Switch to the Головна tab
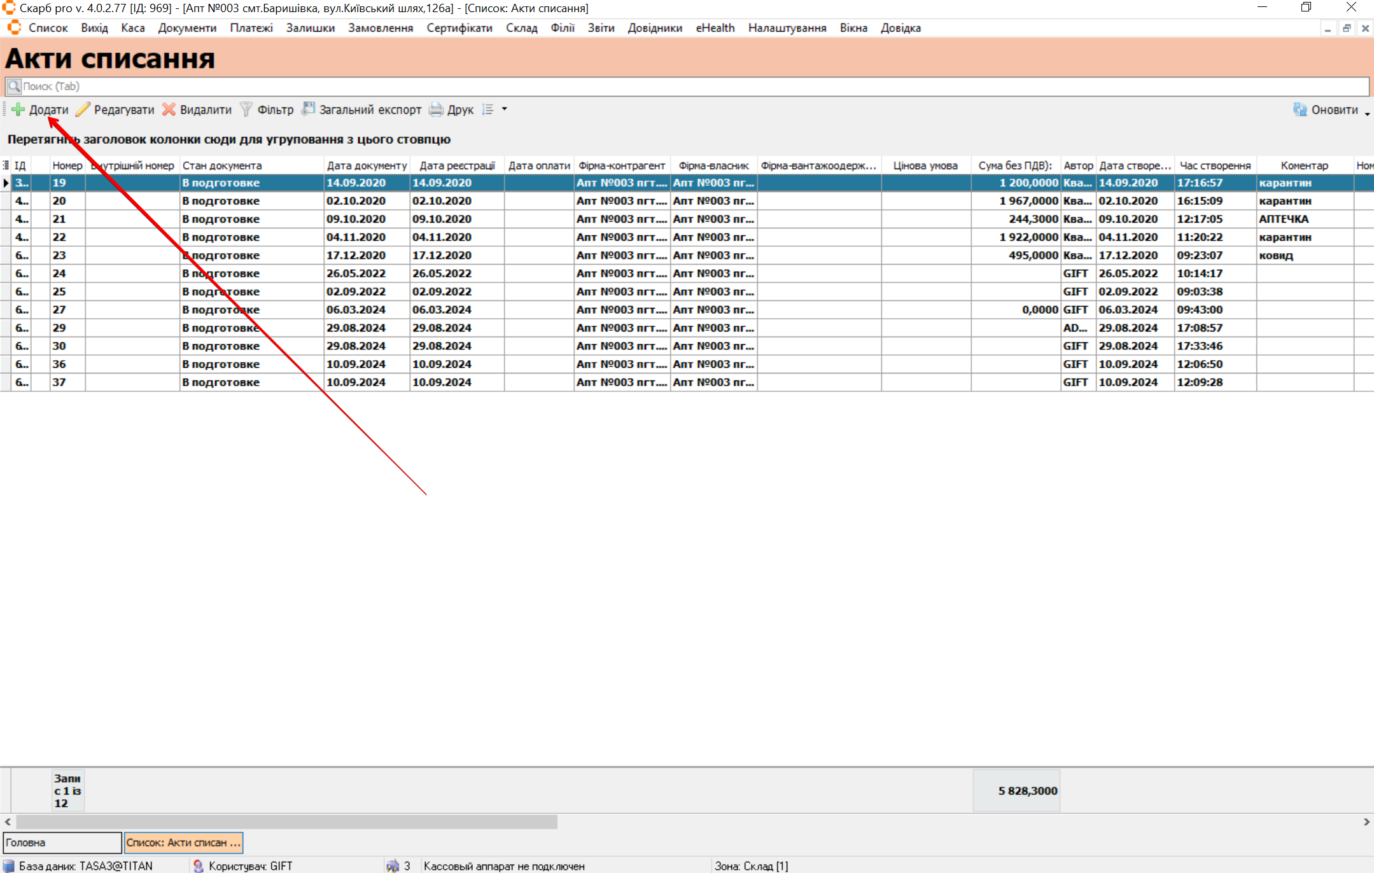This screenshot has width=1374, height=873. (x=62, y=842)
